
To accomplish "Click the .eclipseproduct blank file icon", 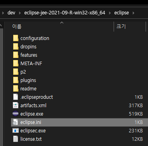I will 16,97.
